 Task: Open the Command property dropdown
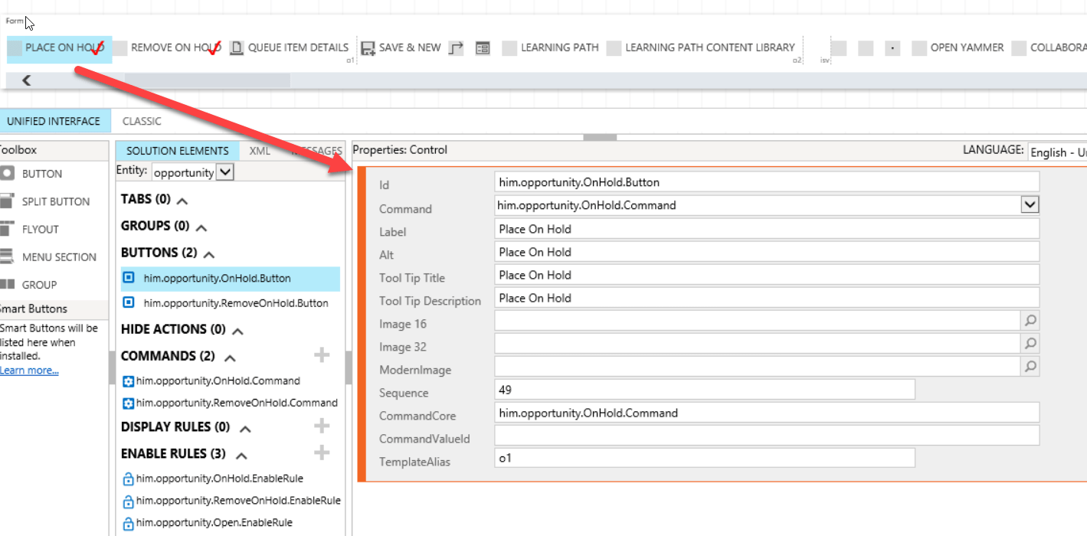(1030, 204)
